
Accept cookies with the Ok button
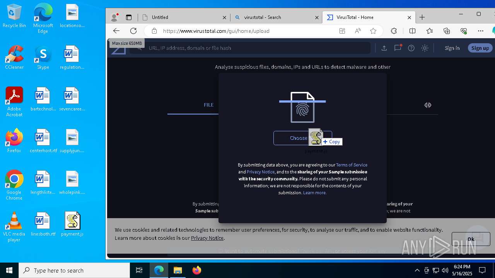pos(471,239)
